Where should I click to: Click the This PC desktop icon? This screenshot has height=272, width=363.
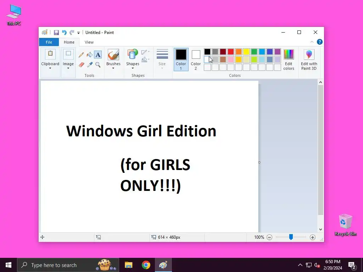[14, 15]
